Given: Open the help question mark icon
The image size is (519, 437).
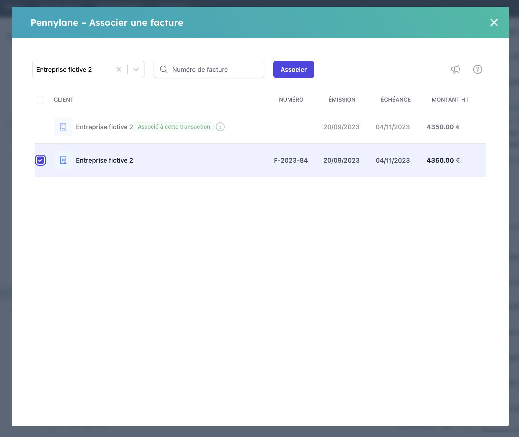Looking at the screenshot, I should tap(478, 69).
